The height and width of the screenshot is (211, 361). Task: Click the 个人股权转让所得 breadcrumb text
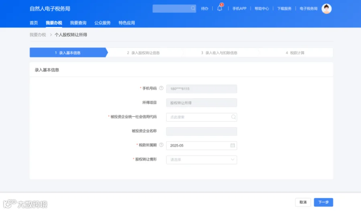71,35
